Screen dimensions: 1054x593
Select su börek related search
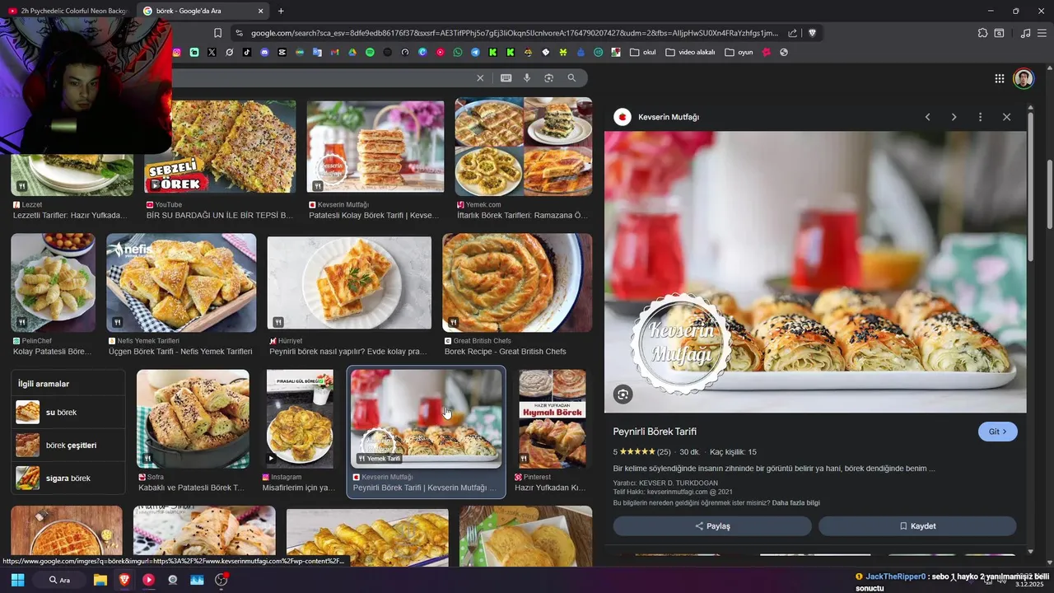point(69,412)
